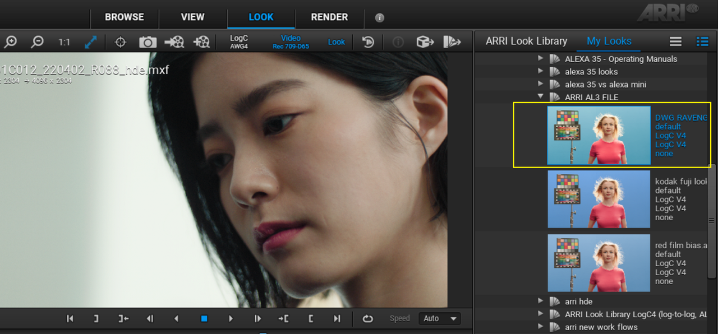
Task: Select kodak fuji look thumbnail
Action: click(x=599, y=199)
